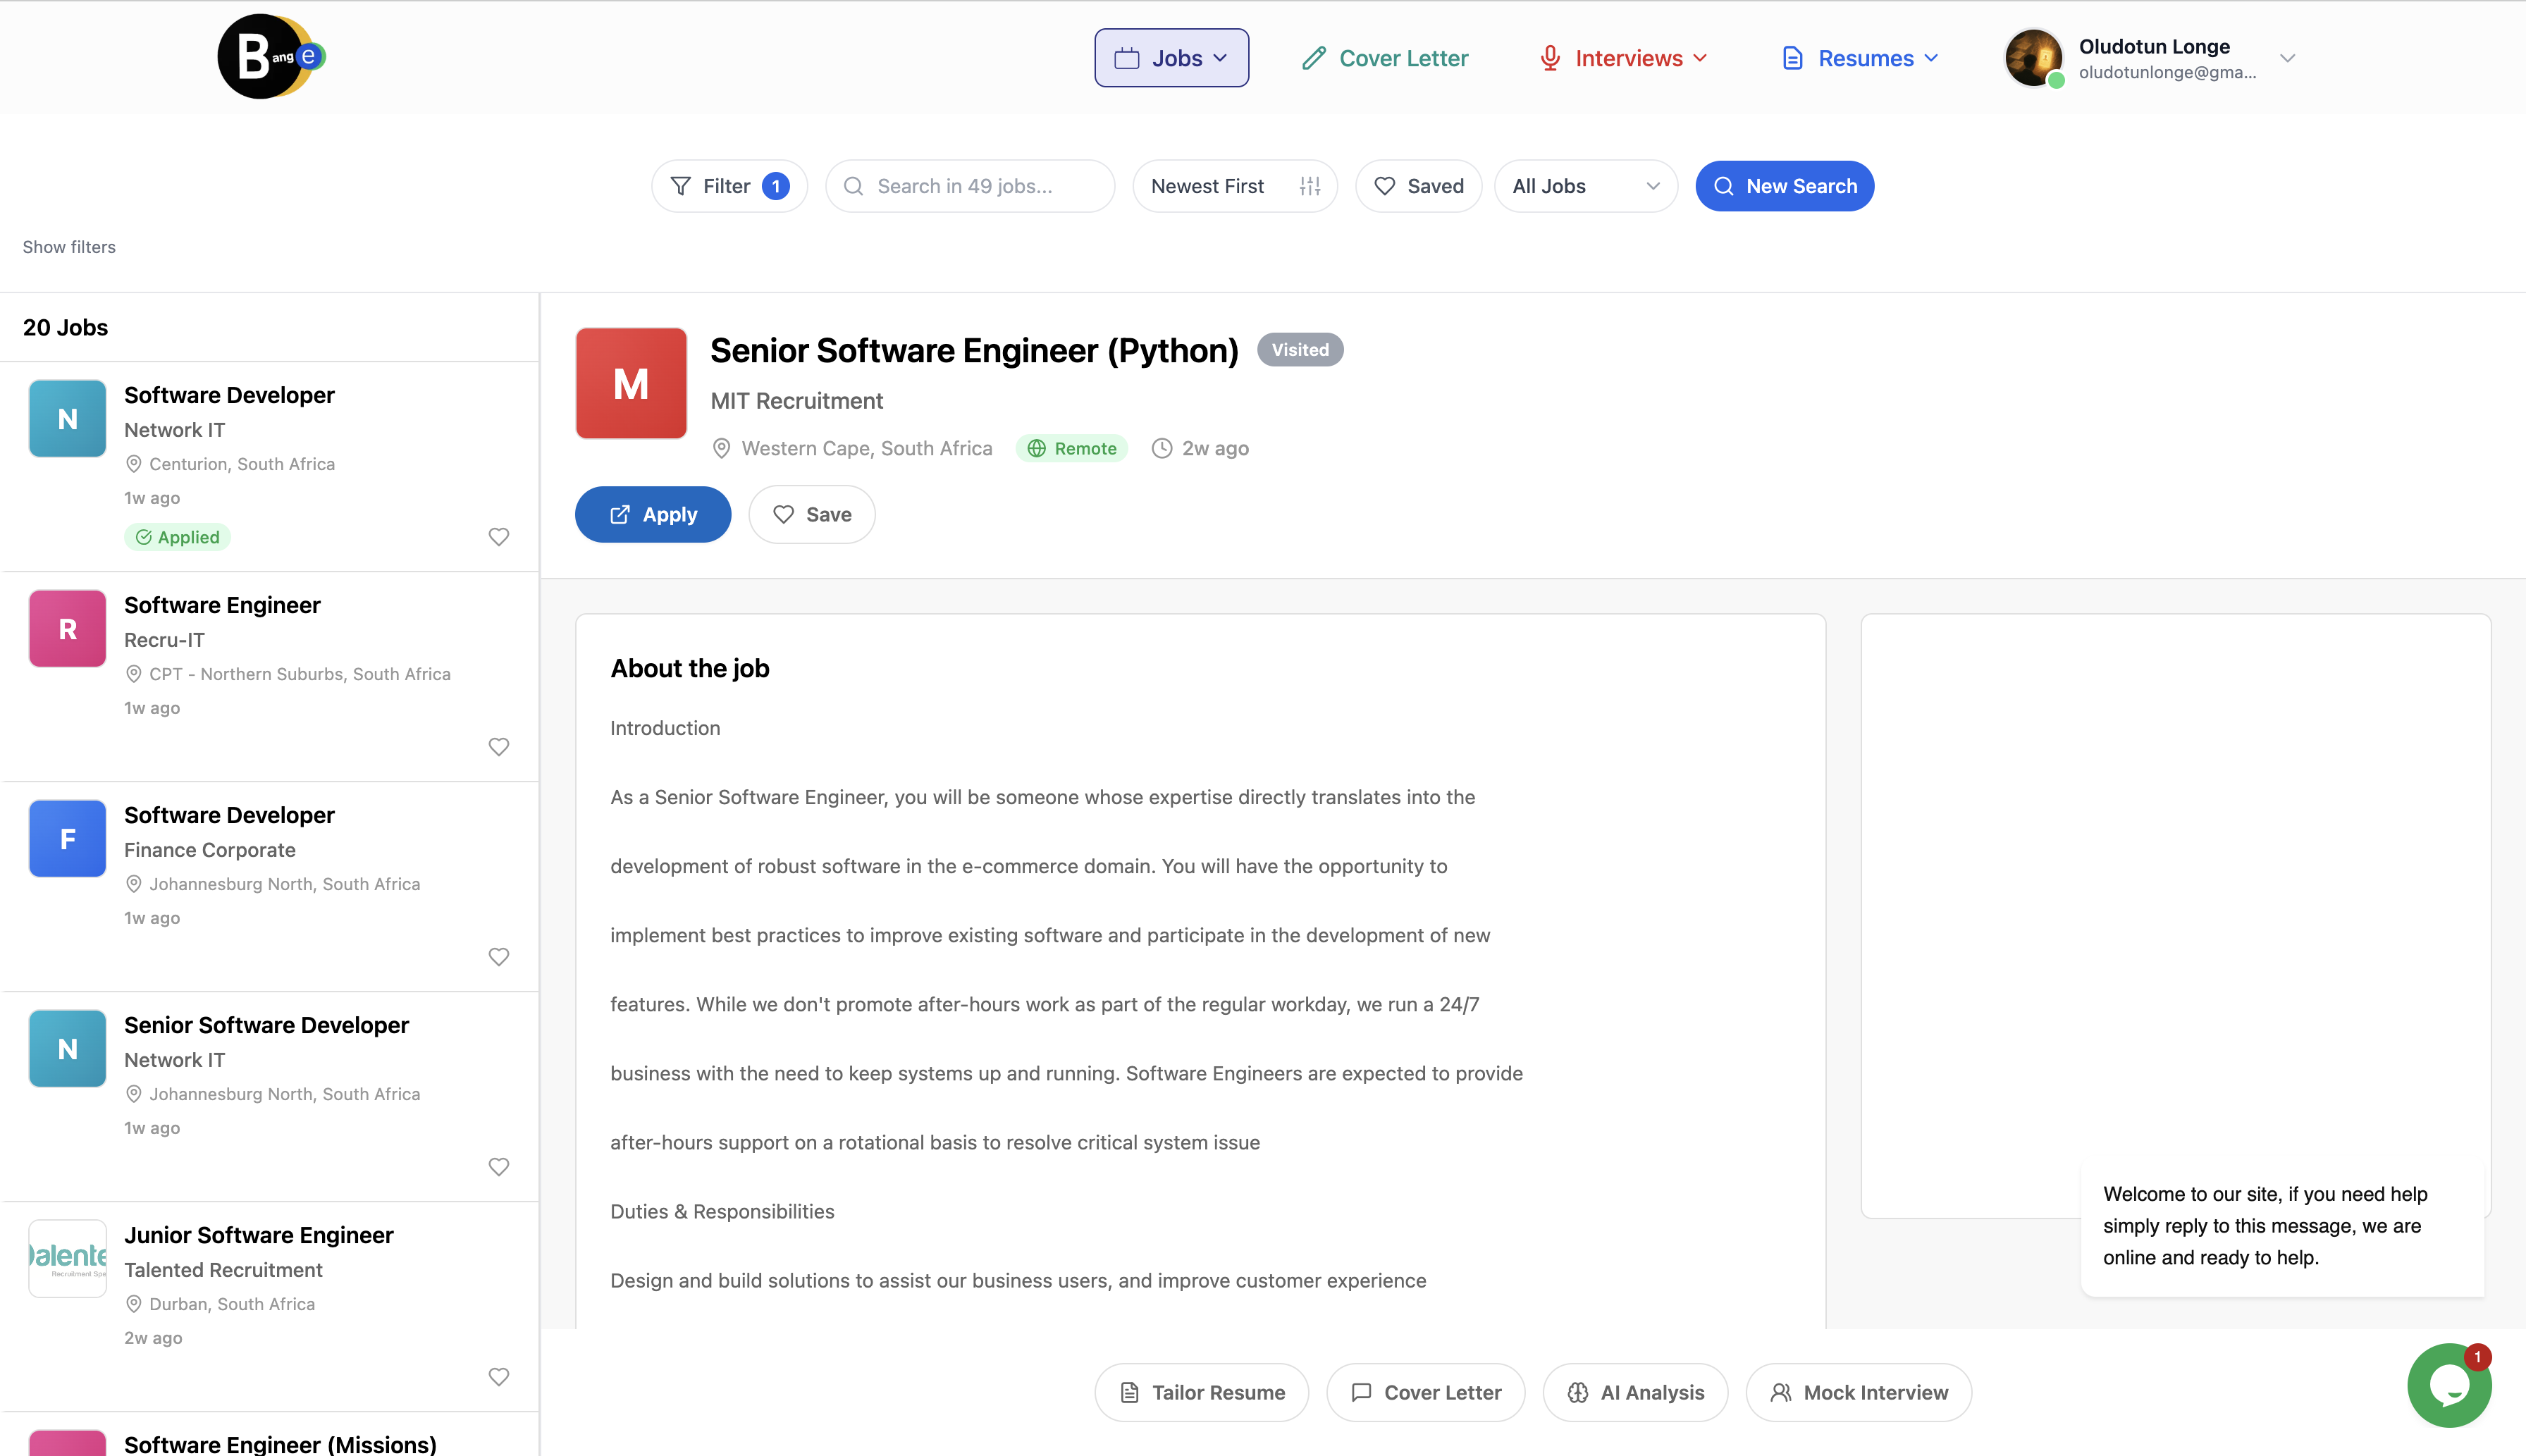Select the Cover Letter pencil icon

[x=1312, y=57]
